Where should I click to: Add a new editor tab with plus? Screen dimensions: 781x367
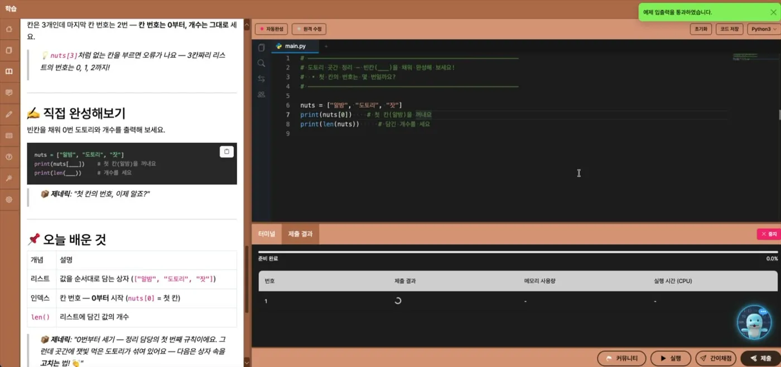point(326,46)
